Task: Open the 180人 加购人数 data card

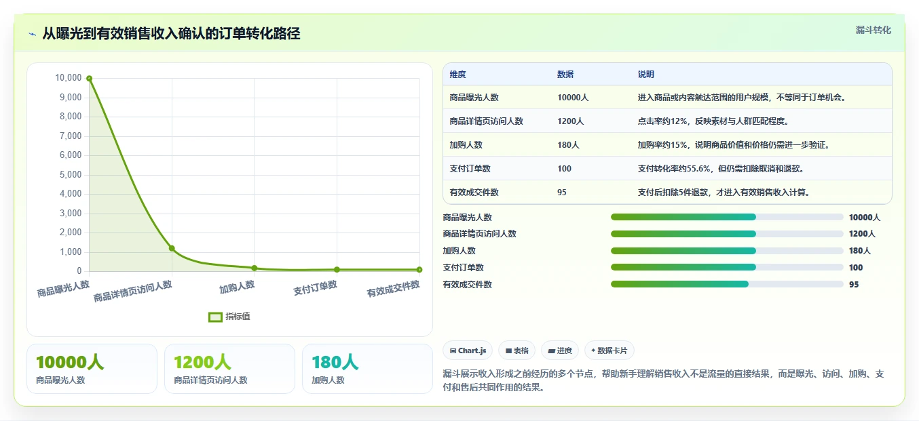Action: point(367,369)
